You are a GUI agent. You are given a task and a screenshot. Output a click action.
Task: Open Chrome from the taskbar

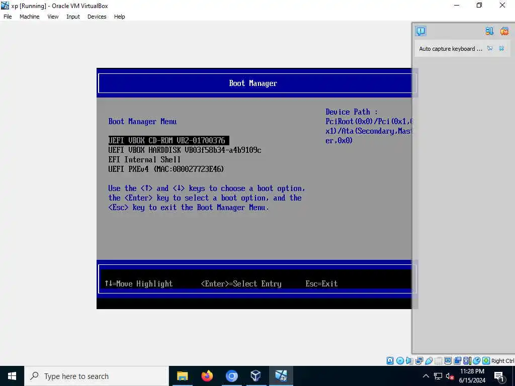pyautogui.click(x=231, y=376)
